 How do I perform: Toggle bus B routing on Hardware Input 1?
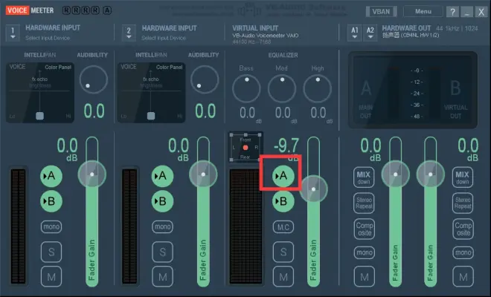51,200
